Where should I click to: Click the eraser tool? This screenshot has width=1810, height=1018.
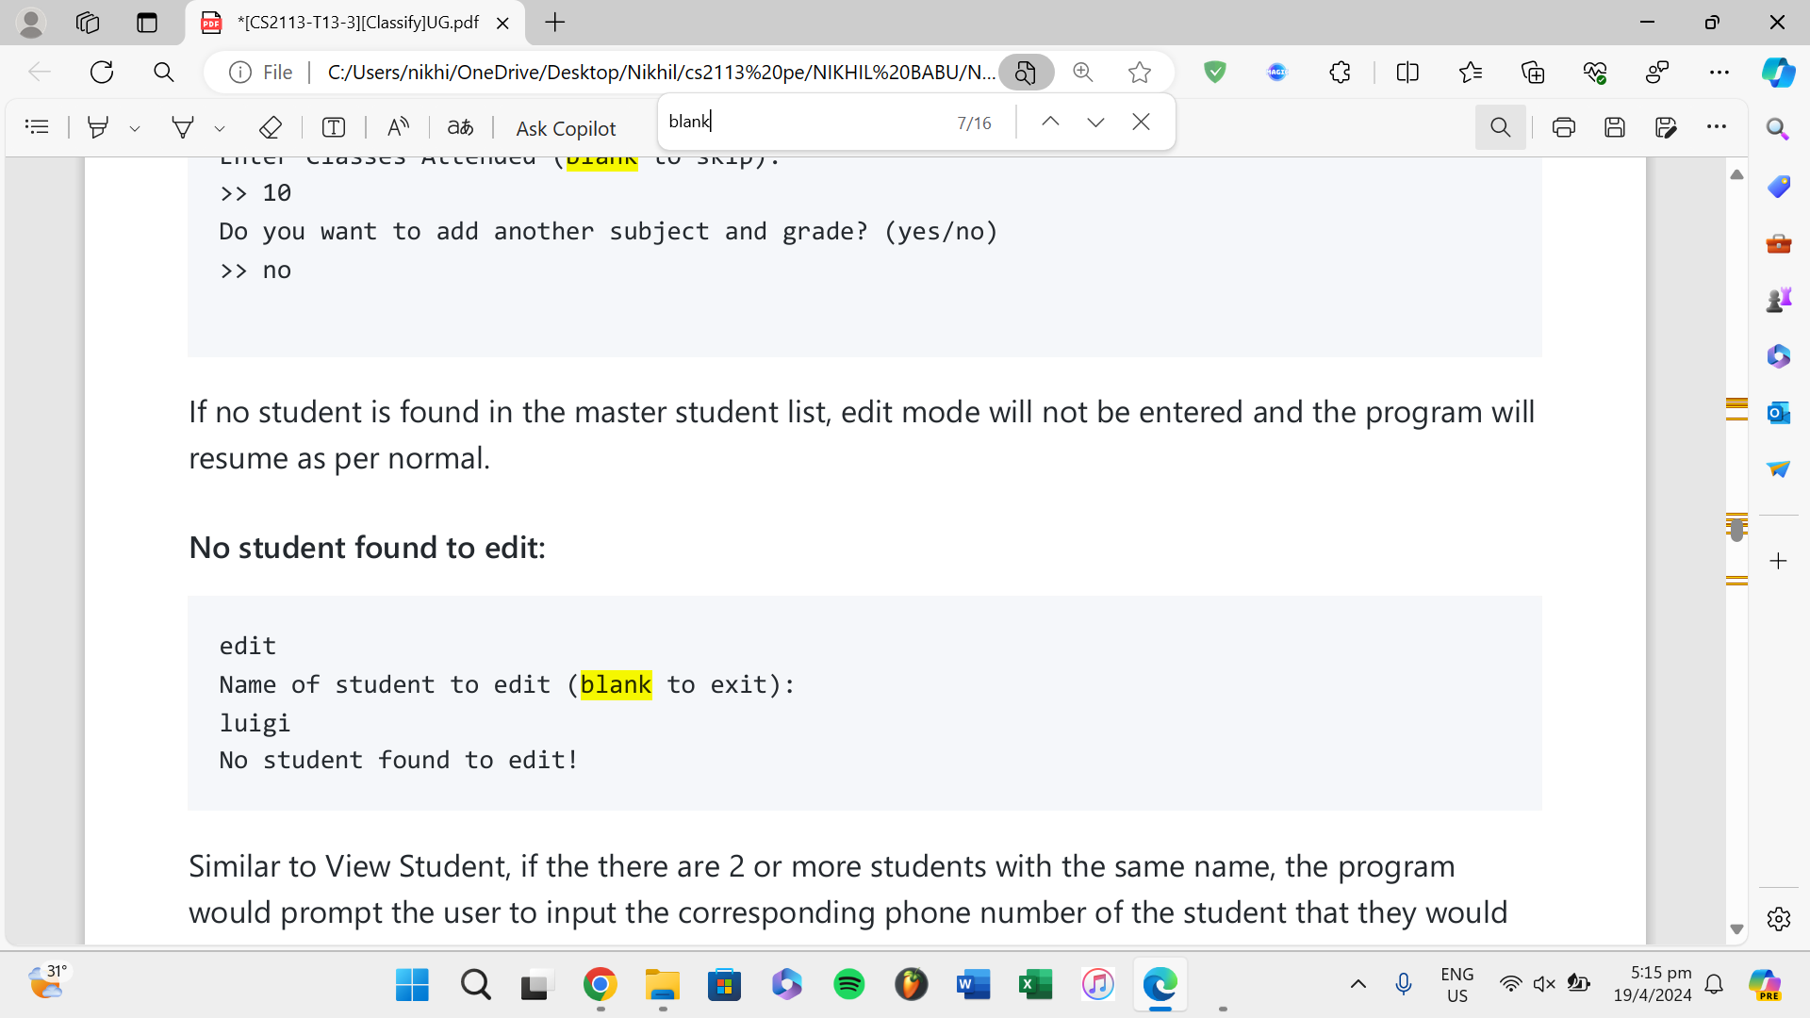[x=271, y=127]
